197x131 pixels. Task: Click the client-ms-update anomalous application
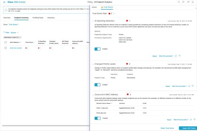pyautogui.click(x=125, y=38)
